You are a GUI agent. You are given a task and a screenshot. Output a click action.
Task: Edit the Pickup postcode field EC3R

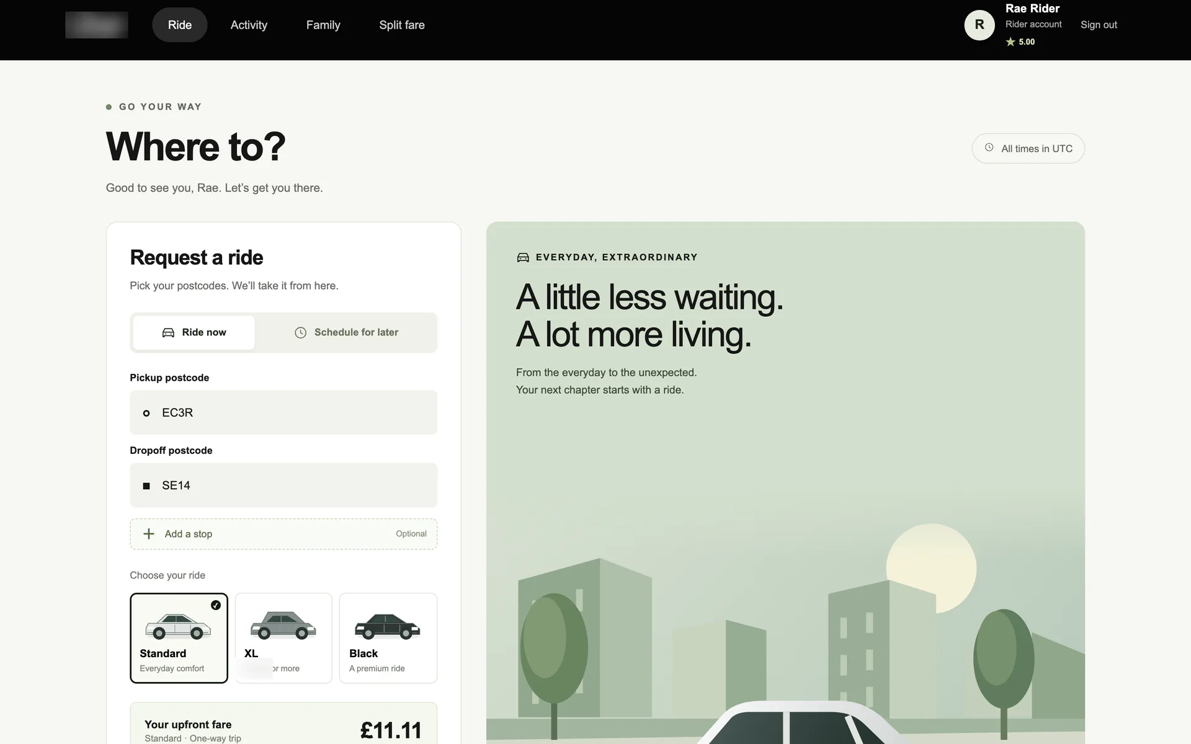point(283,412)
